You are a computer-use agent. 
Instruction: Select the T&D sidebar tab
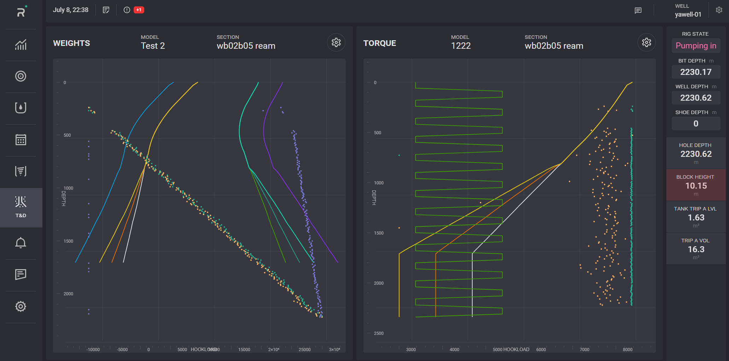[x=21, y=207]
